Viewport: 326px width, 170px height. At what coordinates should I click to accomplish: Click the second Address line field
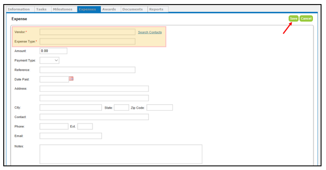click(x=94, y=98)
